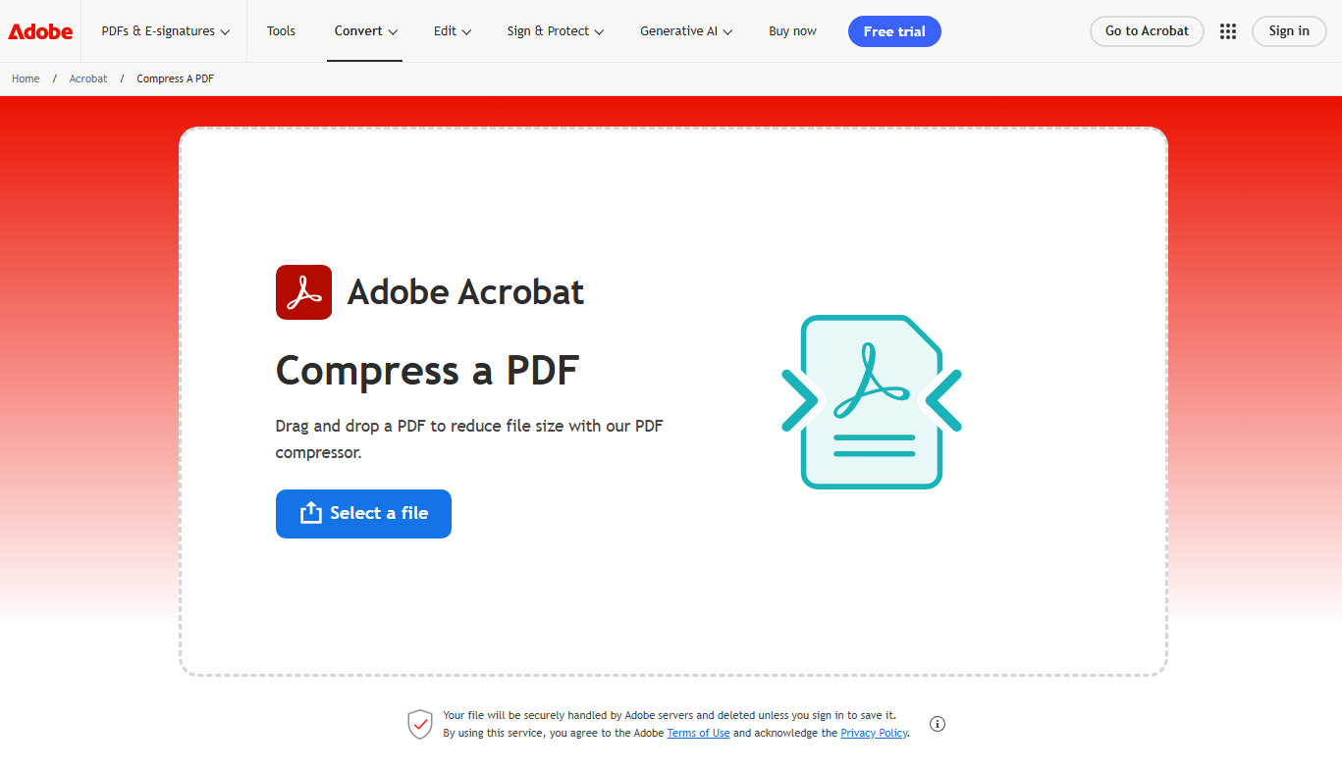
Task: Click the Adobe Acrobat title text
Action: click(x=465, y=292)
